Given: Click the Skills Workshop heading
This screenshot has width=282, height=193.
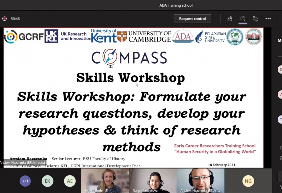Looking at the screenshot, I should [131, 78].
